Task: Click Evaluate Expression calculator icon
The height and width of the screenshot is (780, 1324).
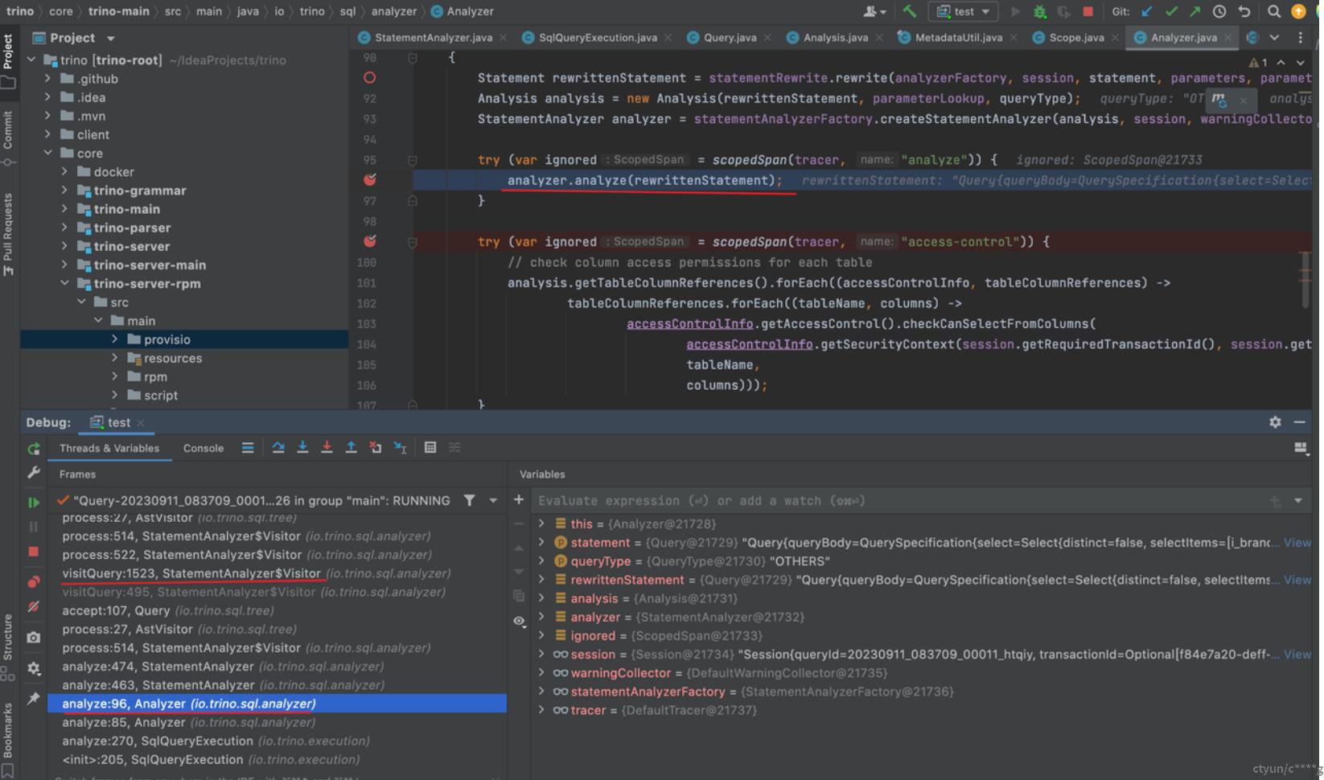Action: 430,447
